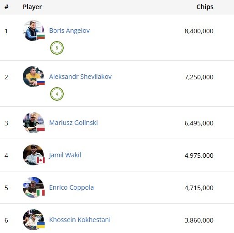Select Jamil Wakil's player name
The height and width of the screenshot is (233, 234).
[x=65, y=155]
